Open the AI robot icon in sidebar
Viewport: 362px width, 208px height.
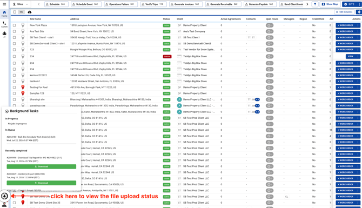tap(4, 34)
